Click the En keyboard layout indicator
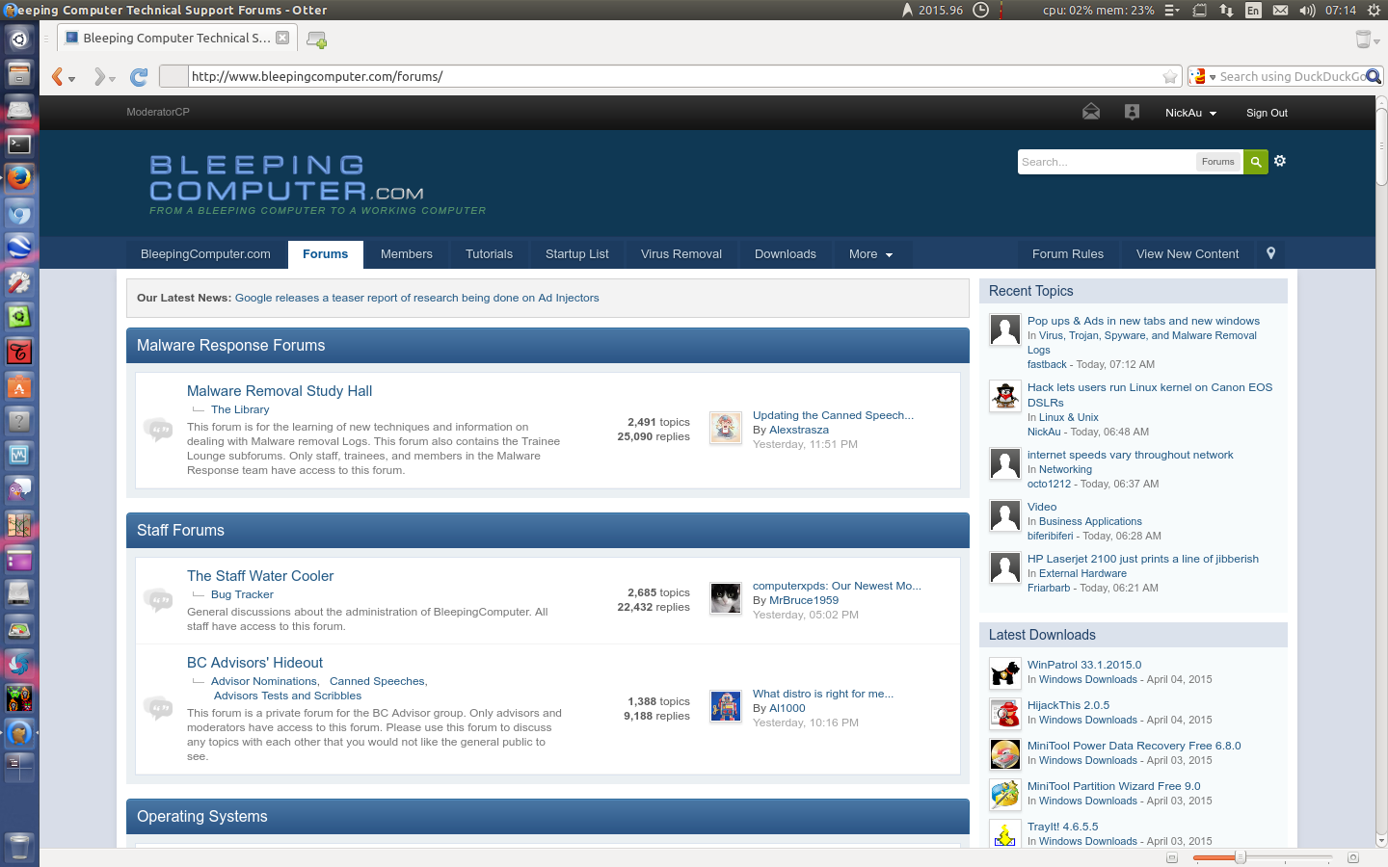Screen dimensions: 1388x867 point(1253,10)
